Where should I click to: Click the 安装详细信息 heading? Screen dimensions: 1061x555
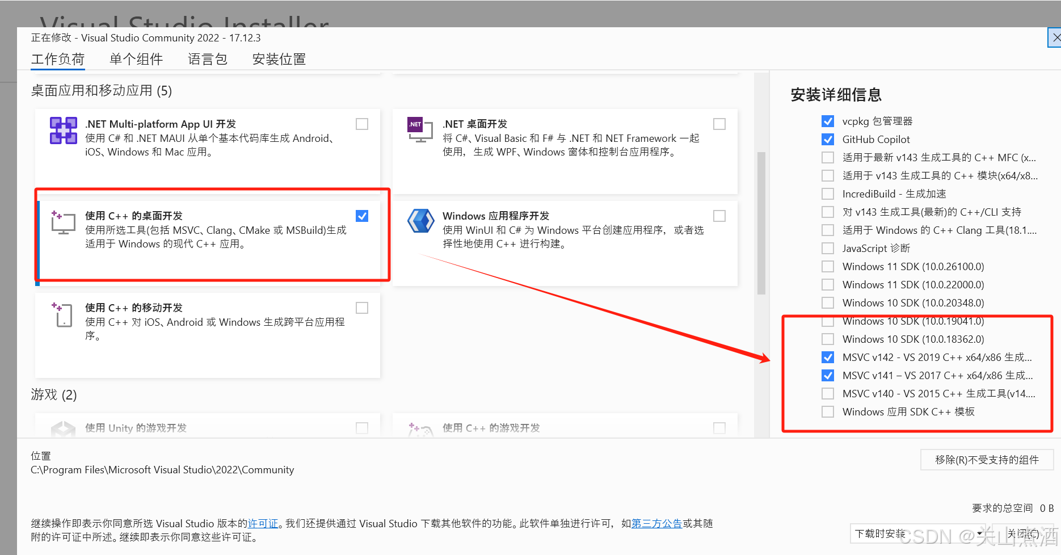point(836,94)
